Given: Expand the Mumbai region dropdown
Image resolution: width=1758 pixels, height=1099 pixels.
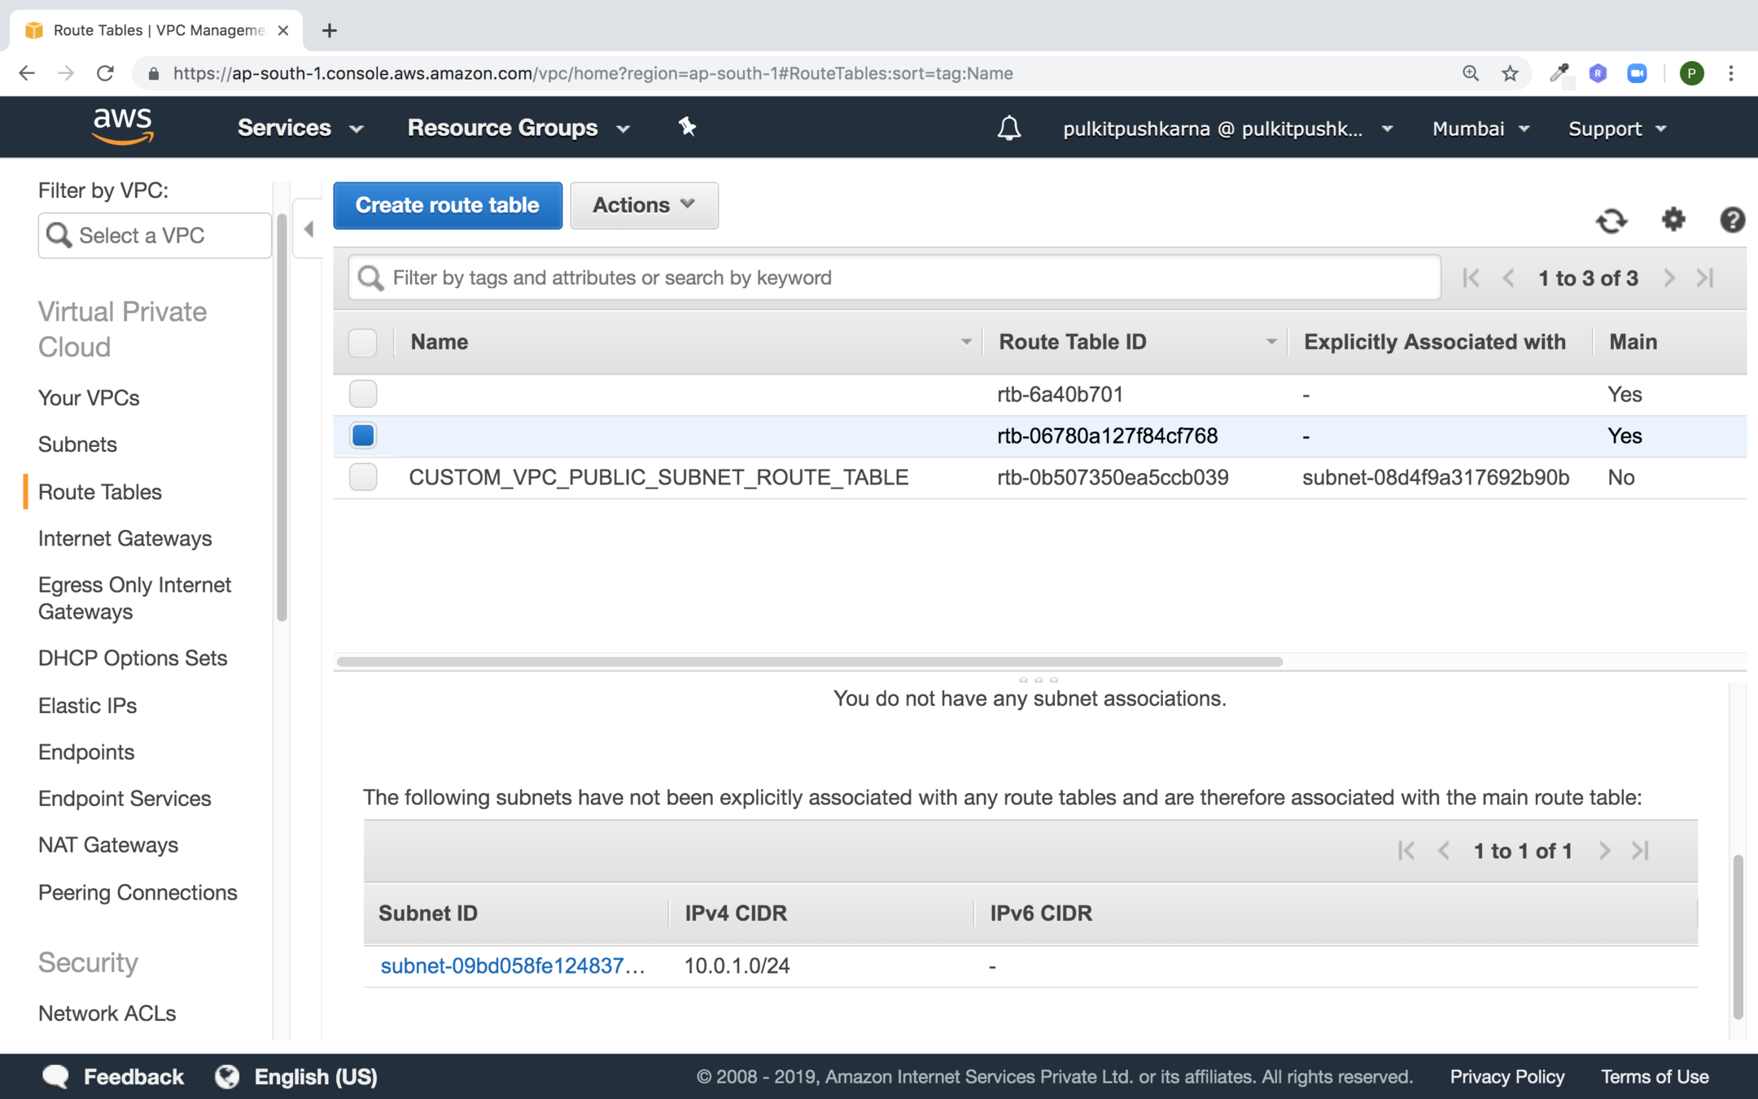Looking at the screenshot, I should coord(1480,129).
